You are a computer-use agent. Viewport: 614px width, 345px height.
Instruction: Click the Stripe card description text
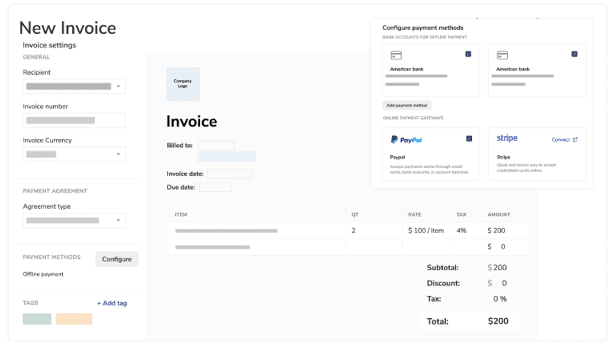tap(526, 168)
